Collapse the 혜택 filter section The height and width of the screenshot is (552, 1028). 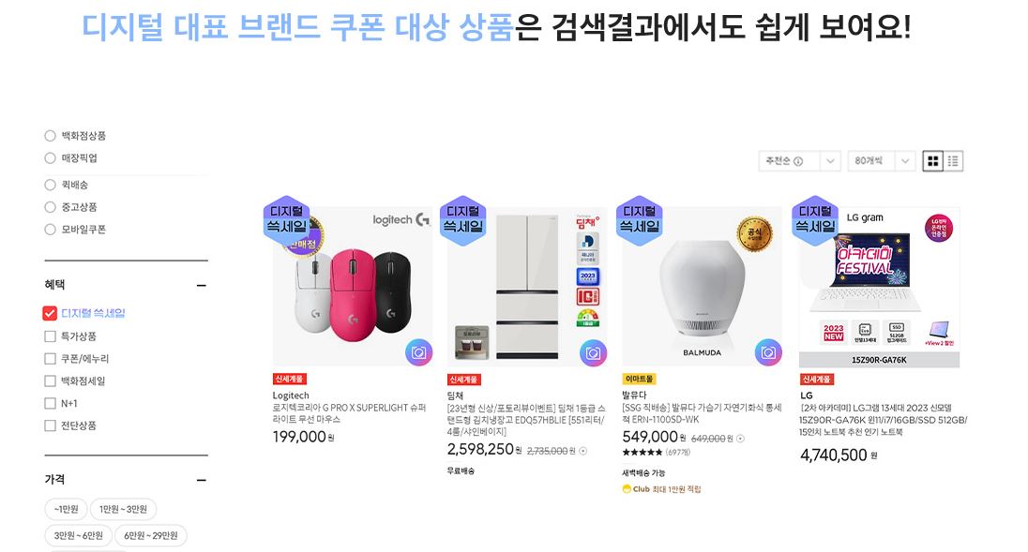(x=202, y=286)
